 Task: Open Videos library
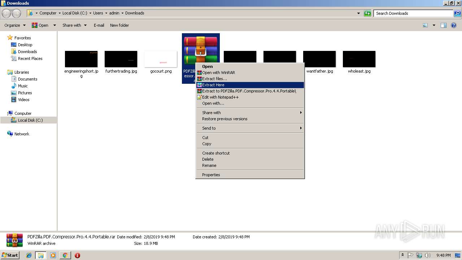click(x=23, y=100)
